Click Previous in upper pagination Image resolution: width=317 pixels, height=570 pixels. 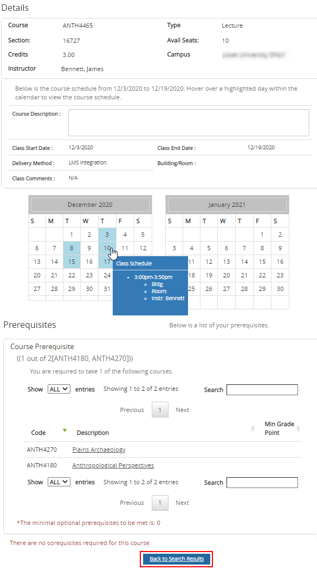pyautogui.click(x=132, y=410)
